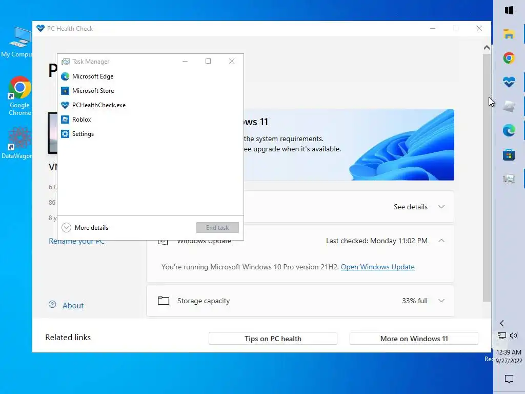Click the PC Health Check vertical scrollbar thumb
Viewport: 525px width, 394px height.
[x=487, y=178]
